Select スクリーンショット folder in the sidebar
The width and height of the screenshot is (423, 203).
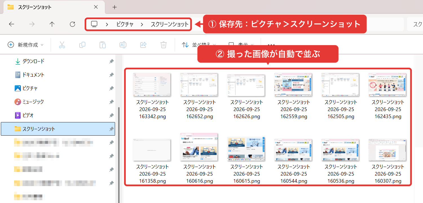tap(58, 129)
